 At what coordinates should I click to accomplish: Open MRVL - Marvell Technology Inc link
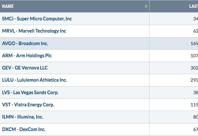point(34,31)
